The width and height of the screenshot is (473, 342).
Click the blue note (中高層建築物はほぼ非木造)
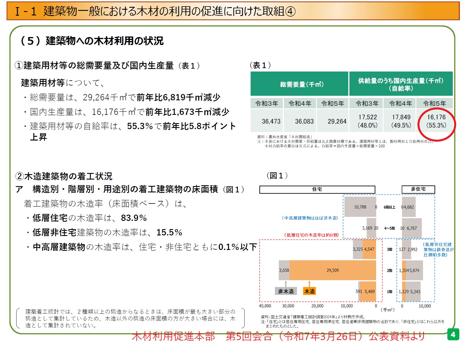(x=310, y=218)
